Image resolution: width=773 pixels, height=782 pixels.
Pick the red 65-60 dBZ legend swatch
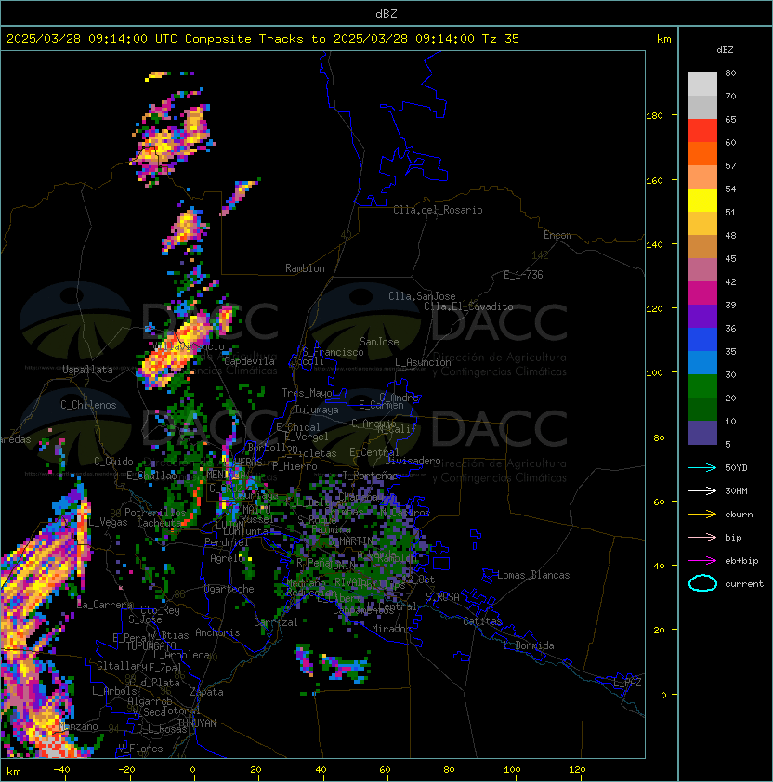point(702,130)
